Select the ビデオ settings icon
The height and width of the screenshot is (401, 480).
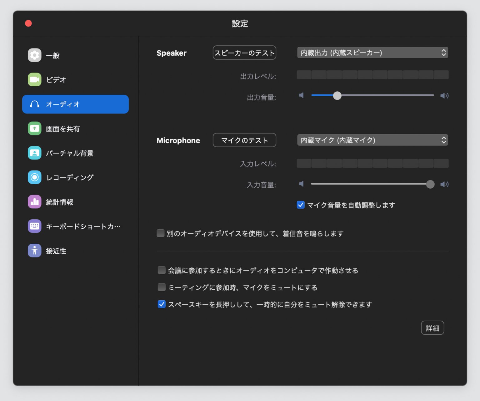click(34, 80)
